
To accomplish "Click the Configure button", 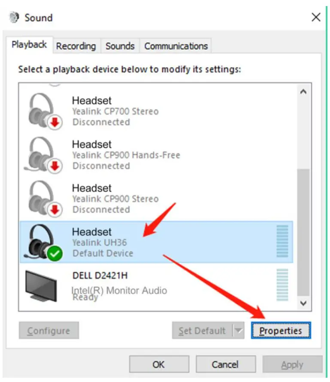I will point(48,330).
